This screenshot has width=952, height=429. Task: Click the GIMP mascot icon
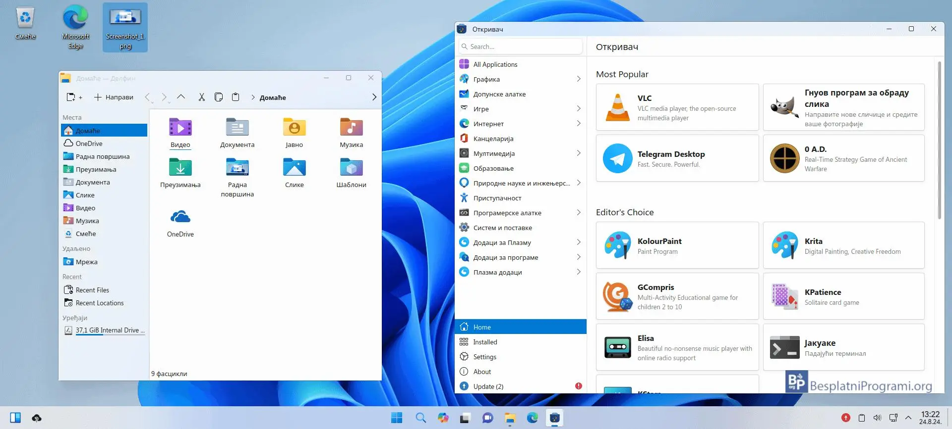(785, 107)
